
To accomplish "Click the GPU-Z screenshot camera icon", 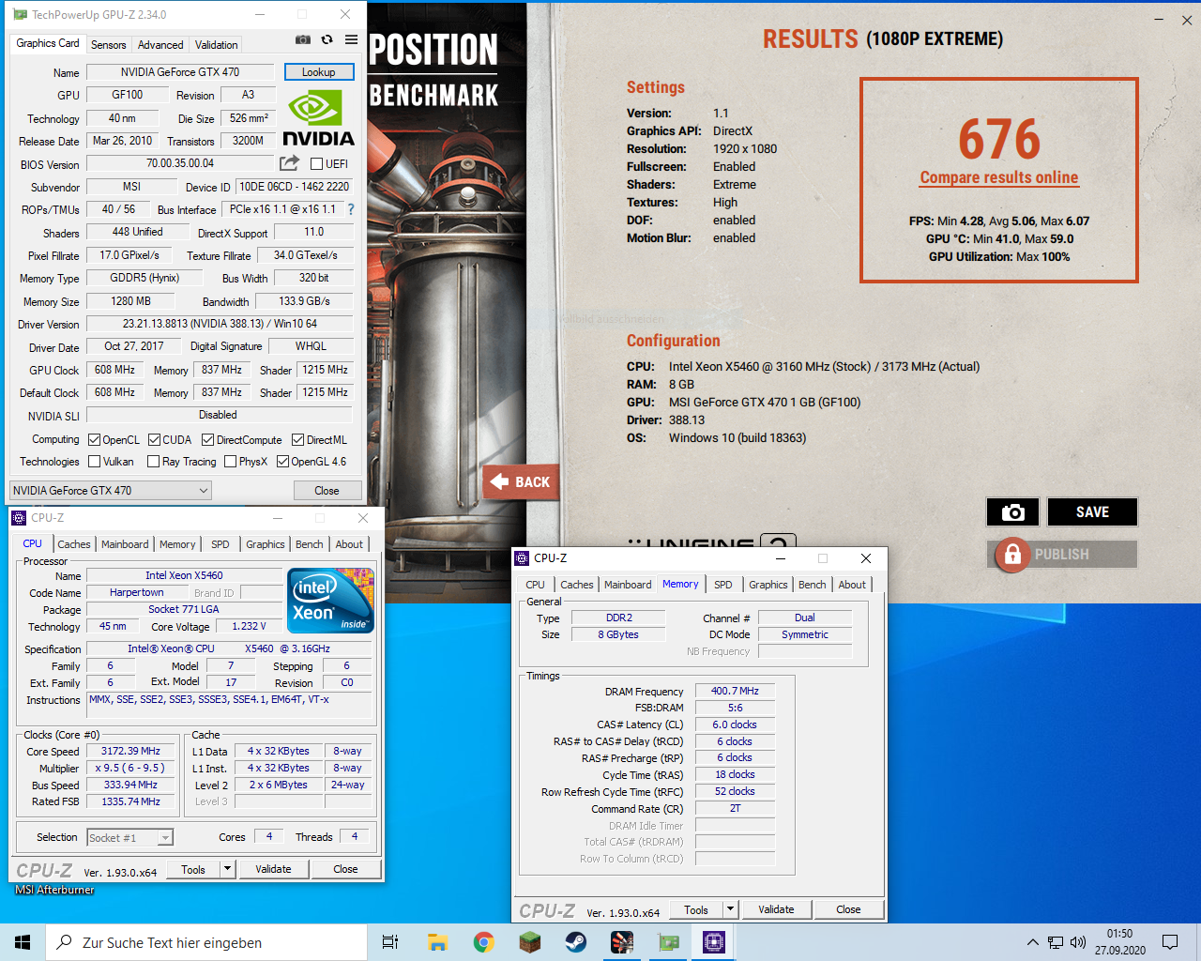I will point(303,39).
